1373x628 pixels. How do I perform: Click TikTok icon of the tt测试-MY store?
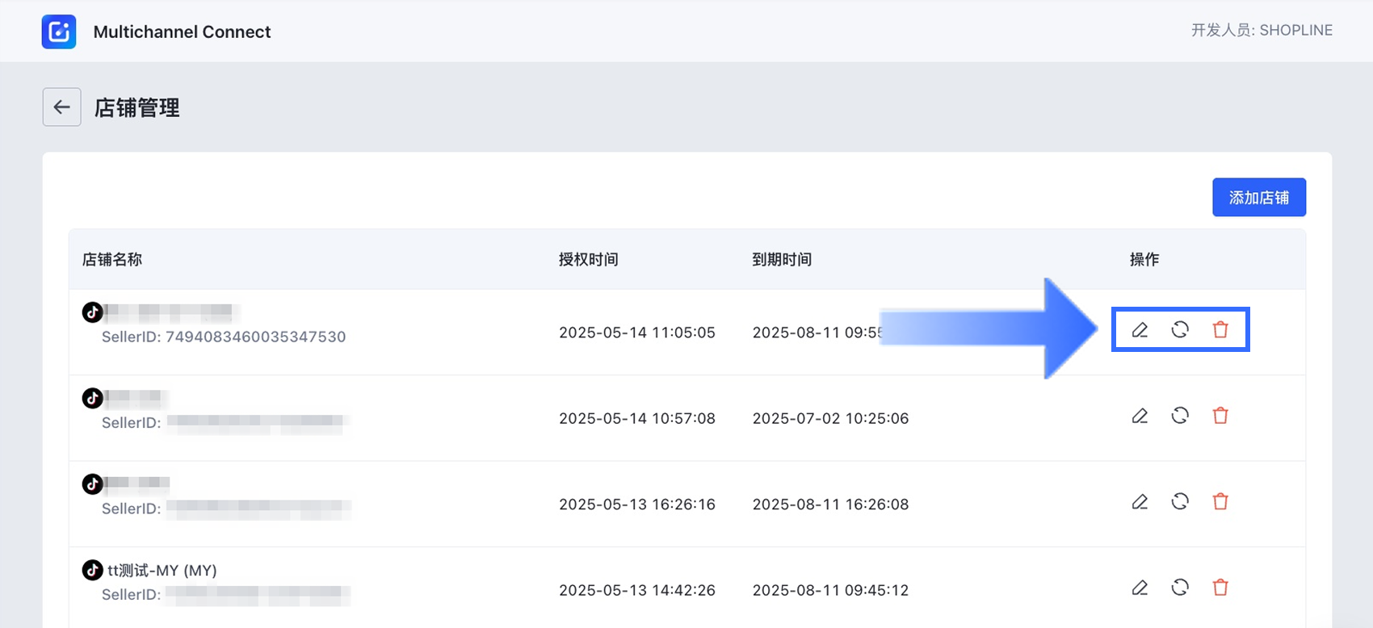pyautogui.click(x=92, y=570)
